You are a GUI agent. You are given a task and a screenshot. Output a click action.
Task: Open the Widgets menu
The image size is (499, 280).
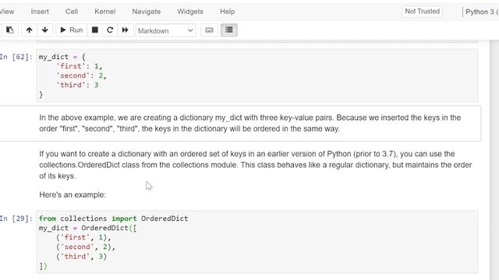pos(190,12)
